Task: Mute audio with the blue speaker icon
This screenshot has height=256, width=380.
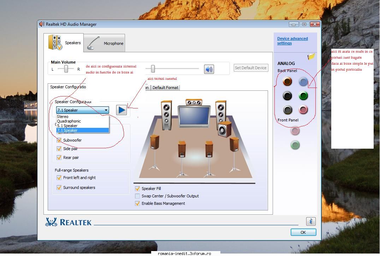Action: [209, 69]
